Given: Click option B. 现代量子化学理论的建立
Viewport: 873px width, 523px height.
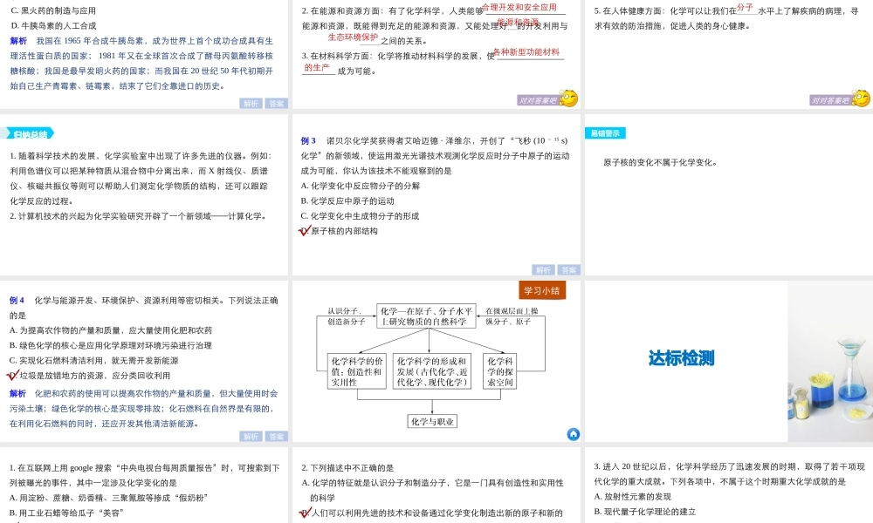Looking at the screenshot, I should click(645, 512).
